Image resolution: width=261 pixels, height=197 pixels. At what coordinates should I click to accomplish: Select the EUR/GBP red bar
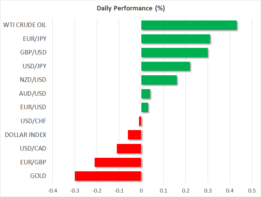[x=118, y=162]
